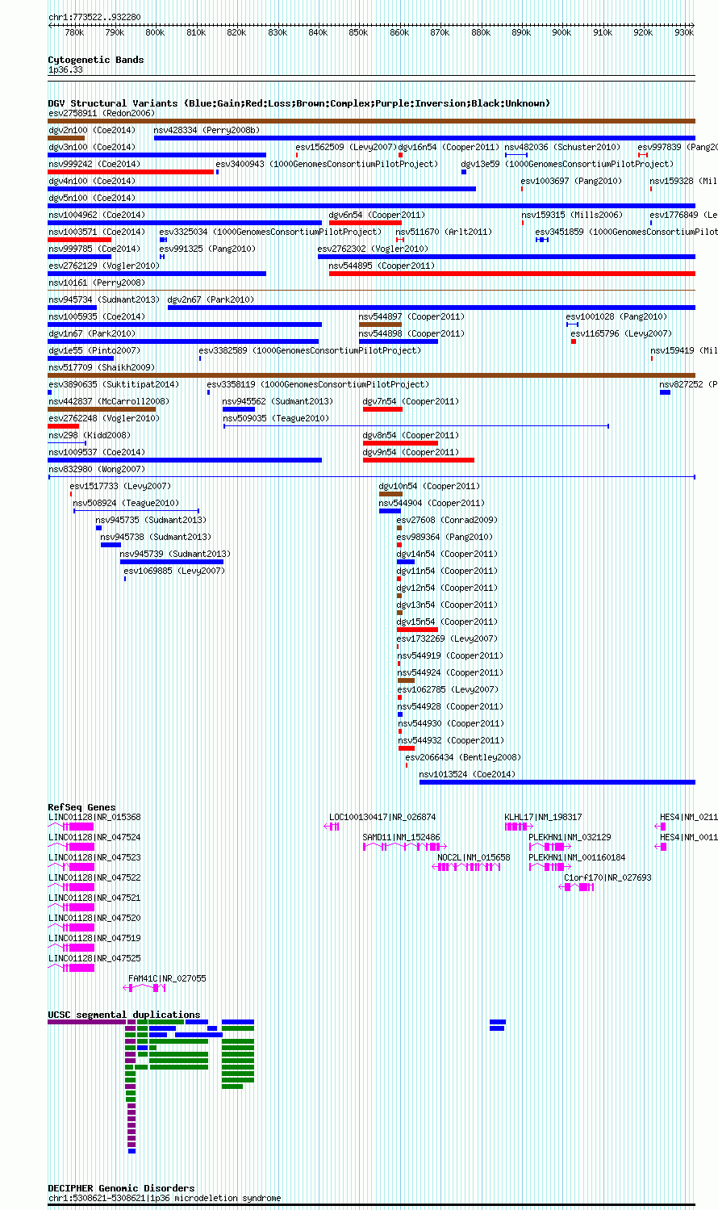Click variant nsv508924 (Teague2010)
718x1210 pixels.
tap(127, 503)
